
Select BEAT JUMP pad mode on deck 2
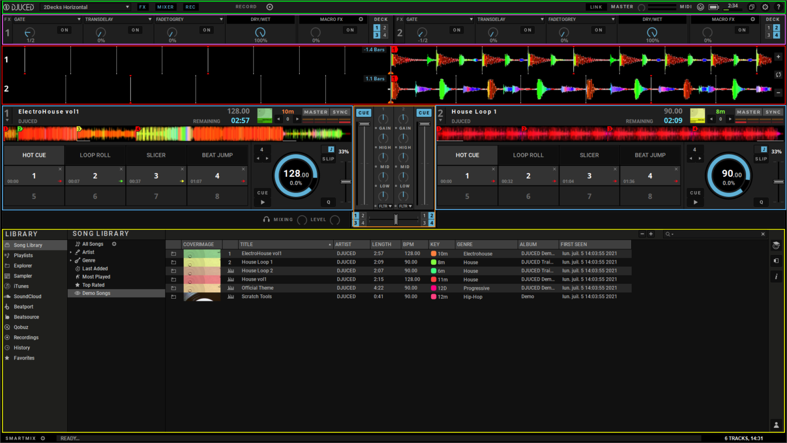[650, 155]
